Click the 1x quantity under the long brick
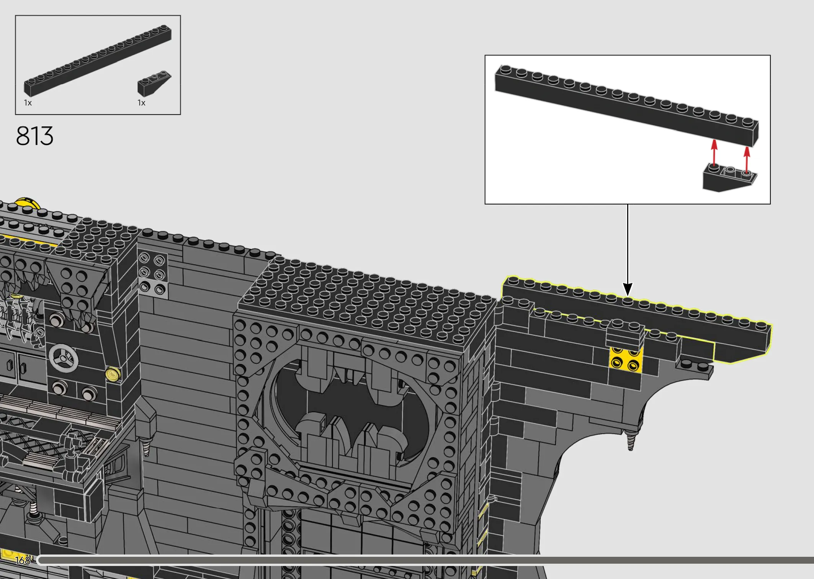The width and height of the screenshot is (814, 579). pos(28,103)
